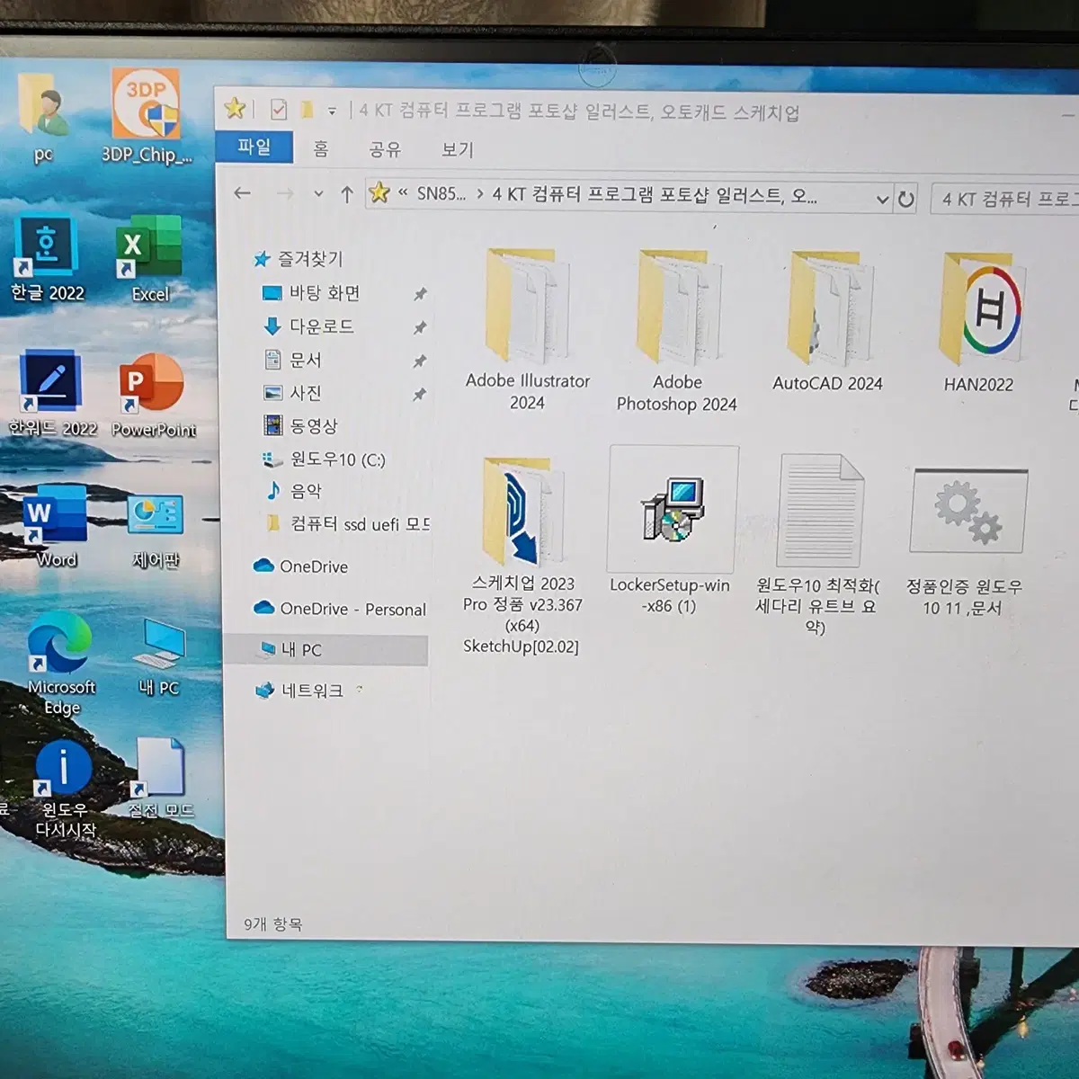The height and width of the screenshot is (1079, 1079).
Task: Click the forward arrow in Explorer
Action: [285, 194]
